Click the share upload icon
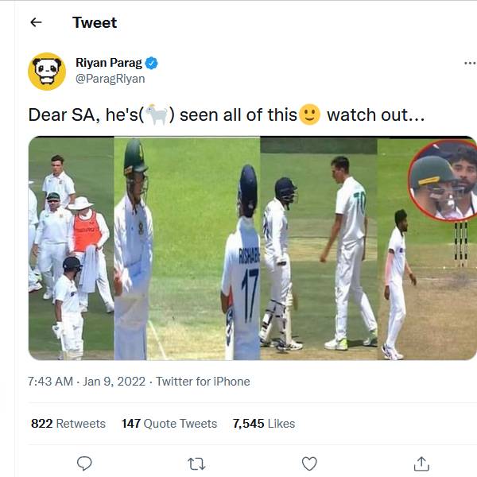Viewport: 477px width, 477px height. [421, 463]
